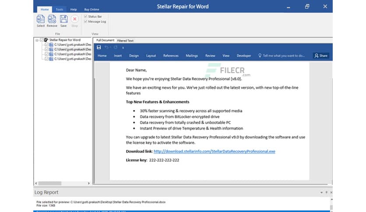
Task: Click the lightbulb Tell me icon
Action: [x=260, y=56]
